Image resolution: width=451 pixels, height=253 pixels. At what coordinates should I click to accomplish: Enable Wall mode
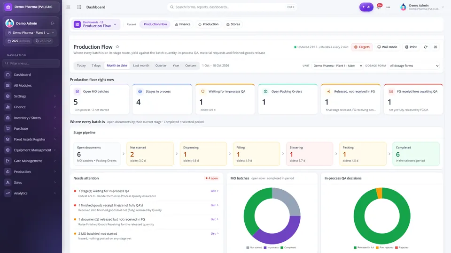(x=387, y=47)
